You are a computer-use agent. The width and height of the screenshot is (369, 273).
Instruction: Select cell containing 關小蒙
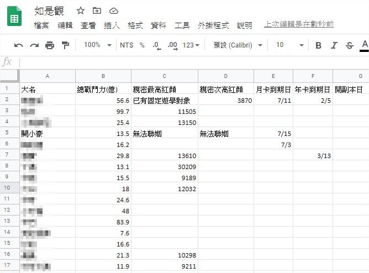coord(47,134)
